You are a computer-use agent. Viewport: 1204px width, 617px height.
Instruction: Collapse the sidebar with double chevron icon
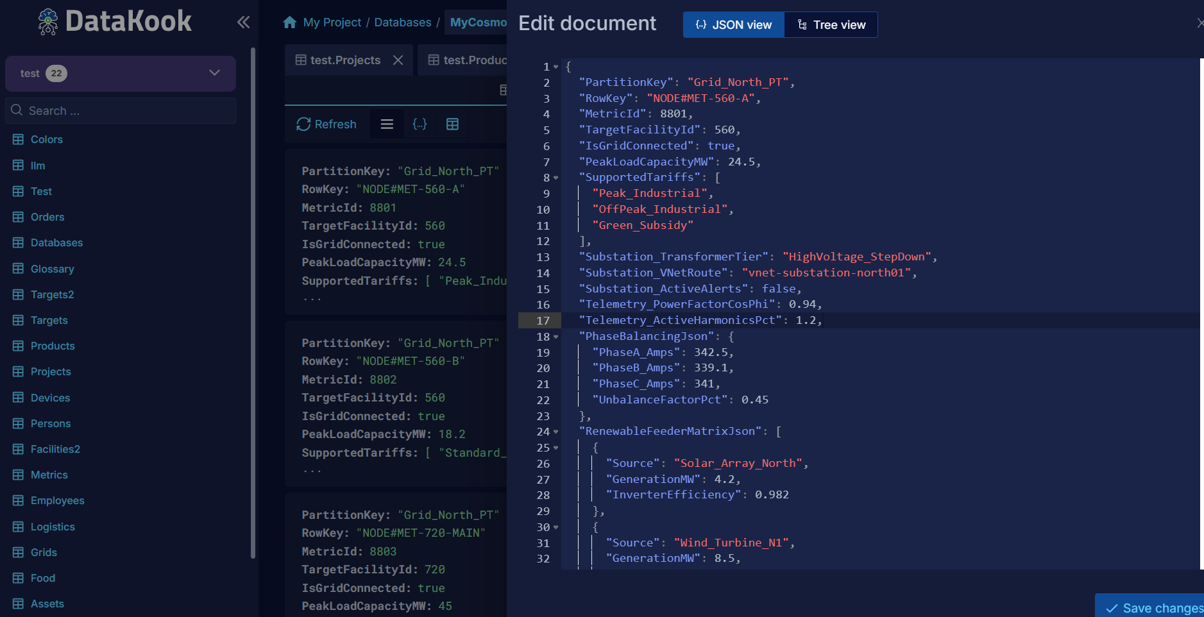243,22
